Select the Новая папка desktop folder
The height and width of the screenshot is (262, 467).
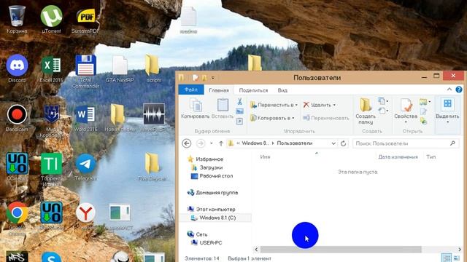pyautogui.click(x=120, y=118)
